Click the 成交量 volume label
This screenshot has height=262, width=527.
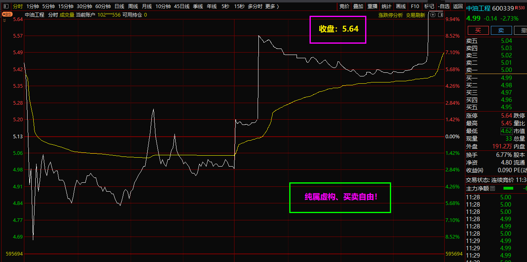(67, 15)
